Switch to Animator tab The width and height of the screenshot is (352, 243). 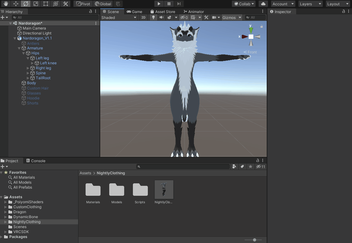[194, 12]
